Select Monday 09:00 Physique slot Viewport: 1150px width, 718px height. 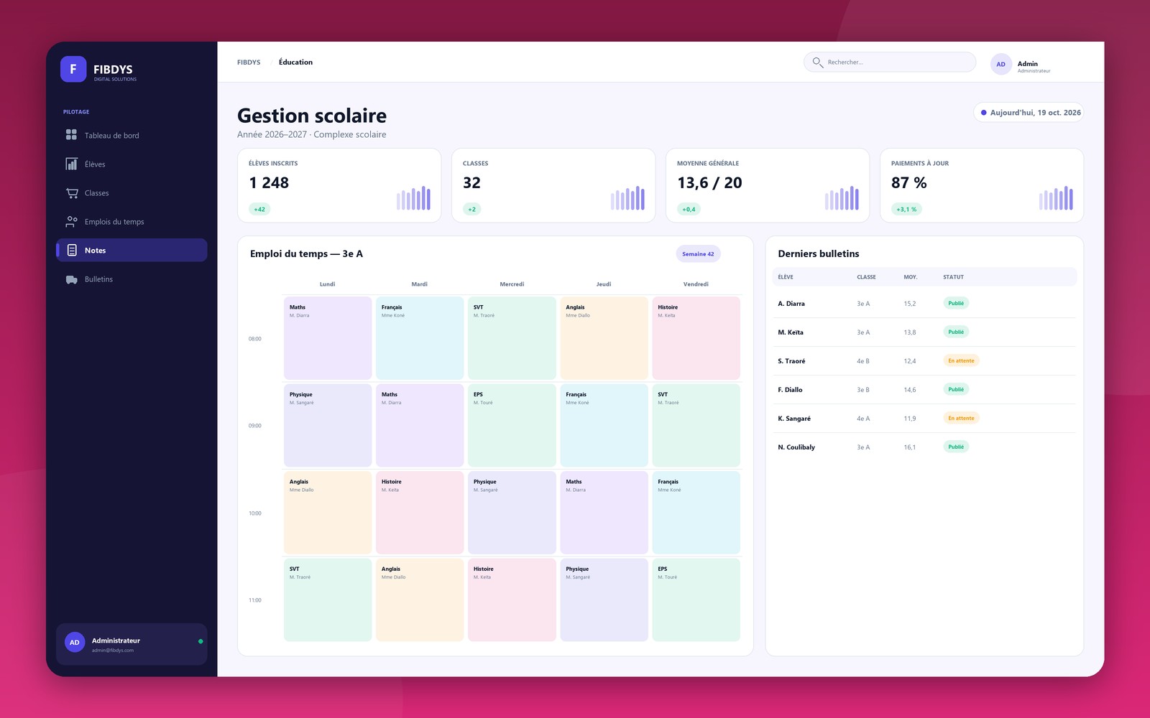point(328,425)
